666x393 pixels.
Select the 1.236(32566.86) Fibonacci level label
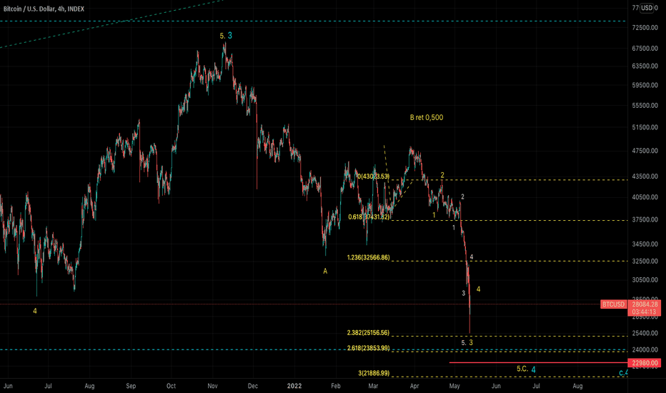368,257
